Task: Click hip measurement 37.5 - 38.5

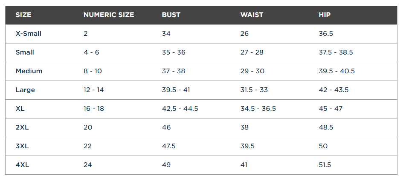Action: 336,52
